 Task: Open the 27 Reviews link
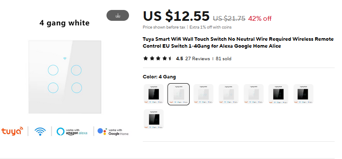197,59
